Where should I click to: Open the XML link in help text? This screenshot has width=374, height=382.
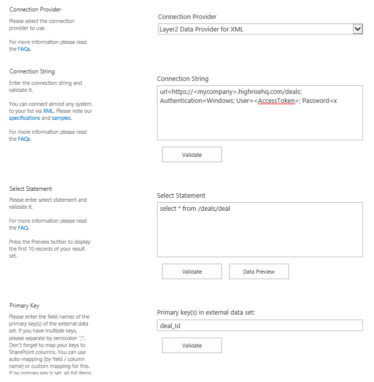click(x=48, y=111)
